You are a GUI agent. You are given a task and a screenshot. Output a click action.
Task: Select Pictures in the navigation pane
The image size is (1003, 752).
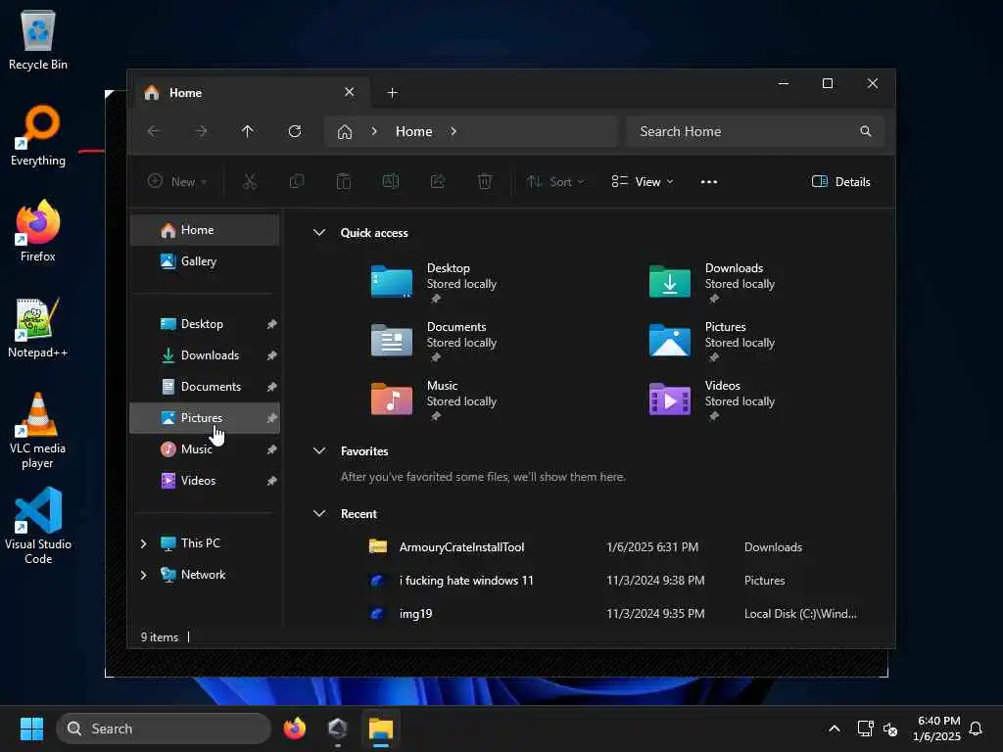[205, 418]
